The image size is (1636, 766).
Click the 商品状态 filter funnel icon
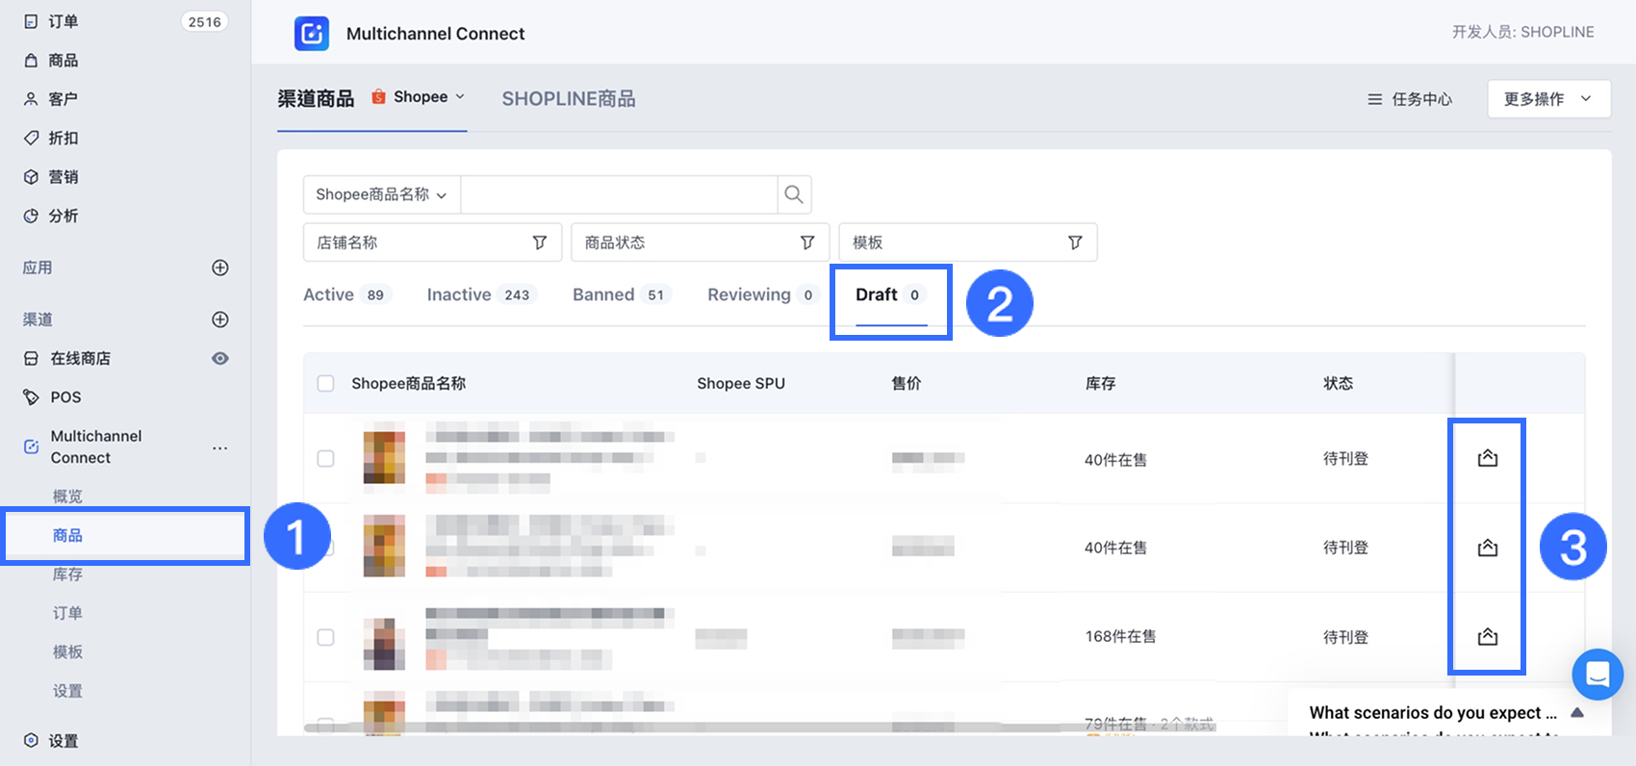click(807, 243)
